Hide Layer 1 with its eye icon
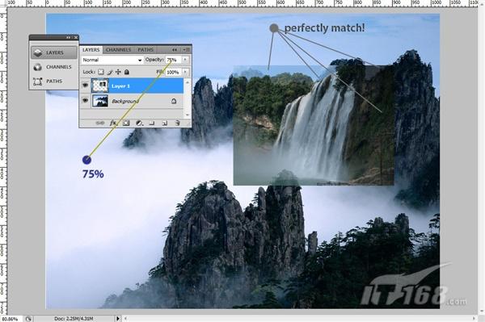This screenshot has height=322, width=485. pos(85,86)
